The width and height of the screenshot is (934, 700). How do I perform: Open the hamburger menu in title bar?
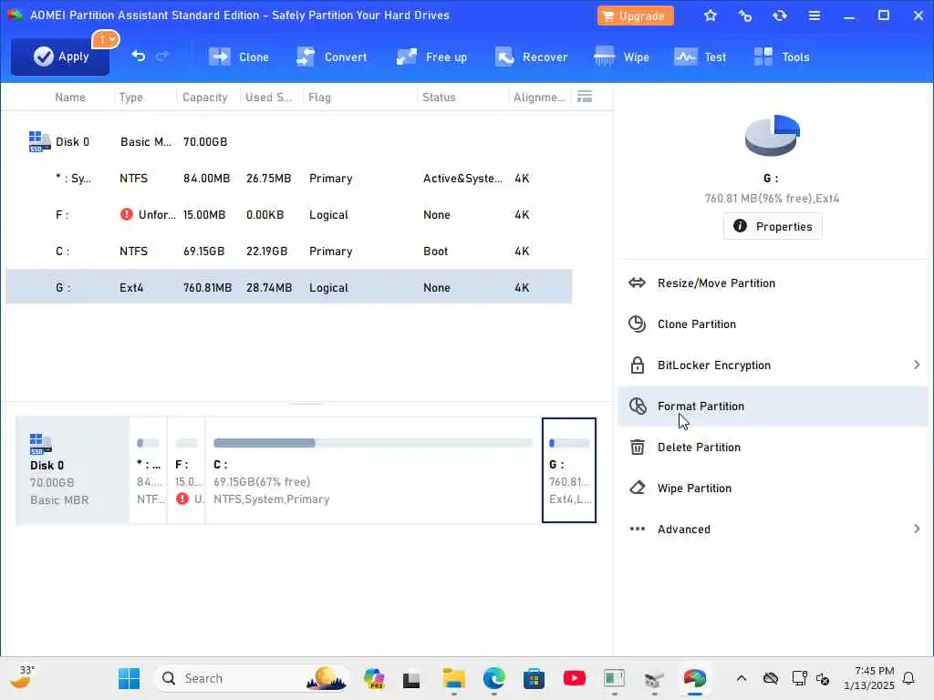tap(815, 15)
